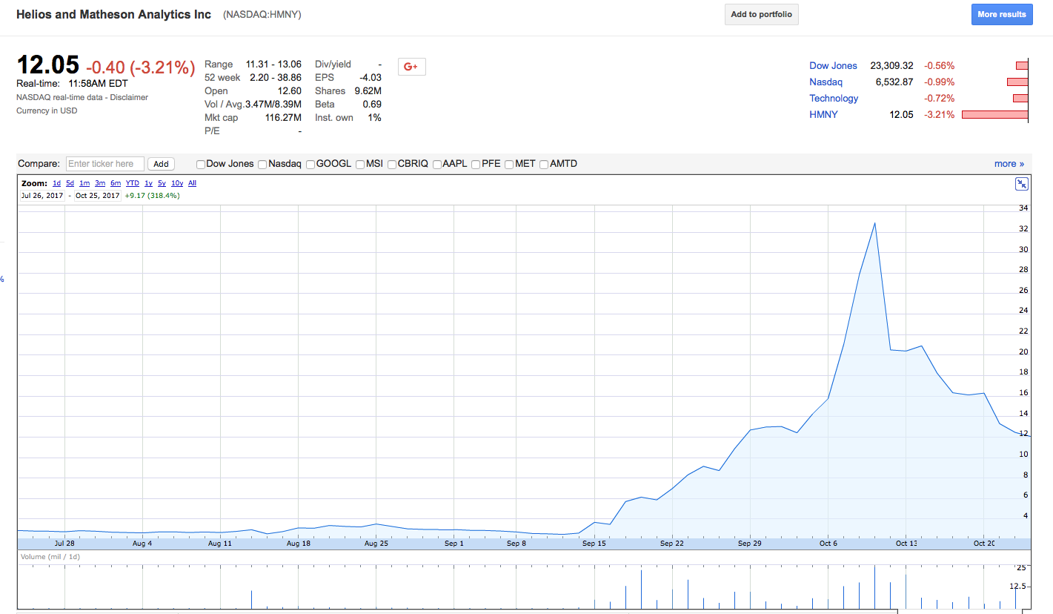Toggle the AAPL compare checkbox
This screenshot has width=1053, height=614.
[437, 164]
